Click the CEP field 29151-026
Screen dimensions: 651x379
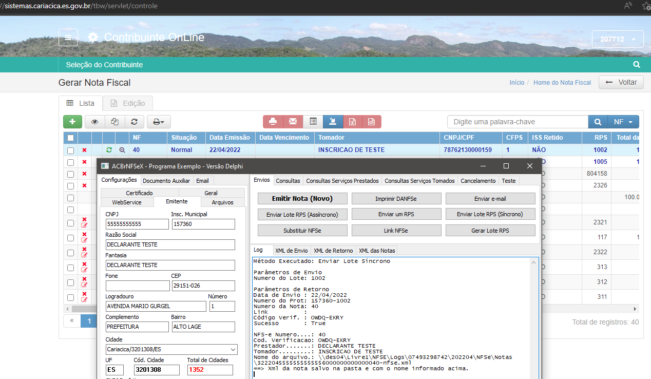click(x=203, y=286)
